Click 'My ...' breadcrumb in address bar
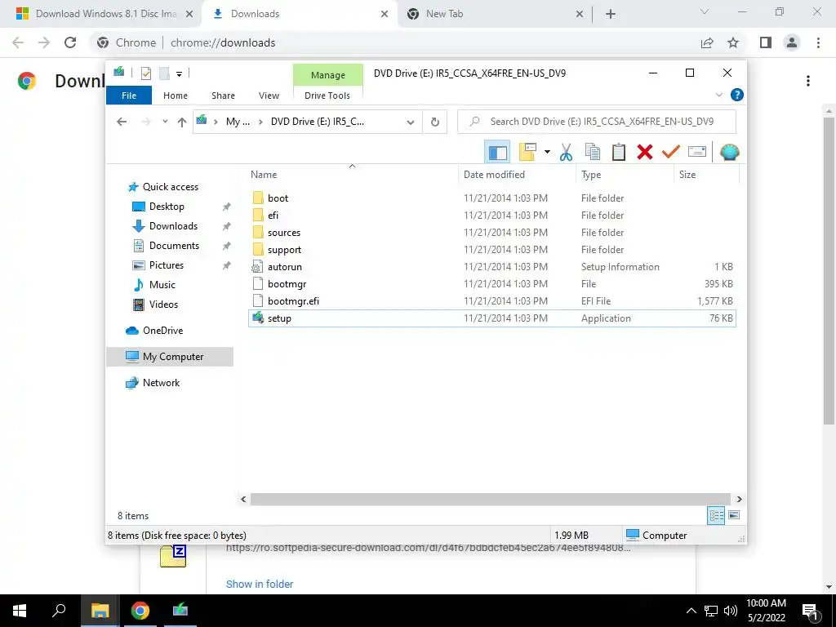Image resolution: width=836 pixels, height=627 pixels. 238,122
